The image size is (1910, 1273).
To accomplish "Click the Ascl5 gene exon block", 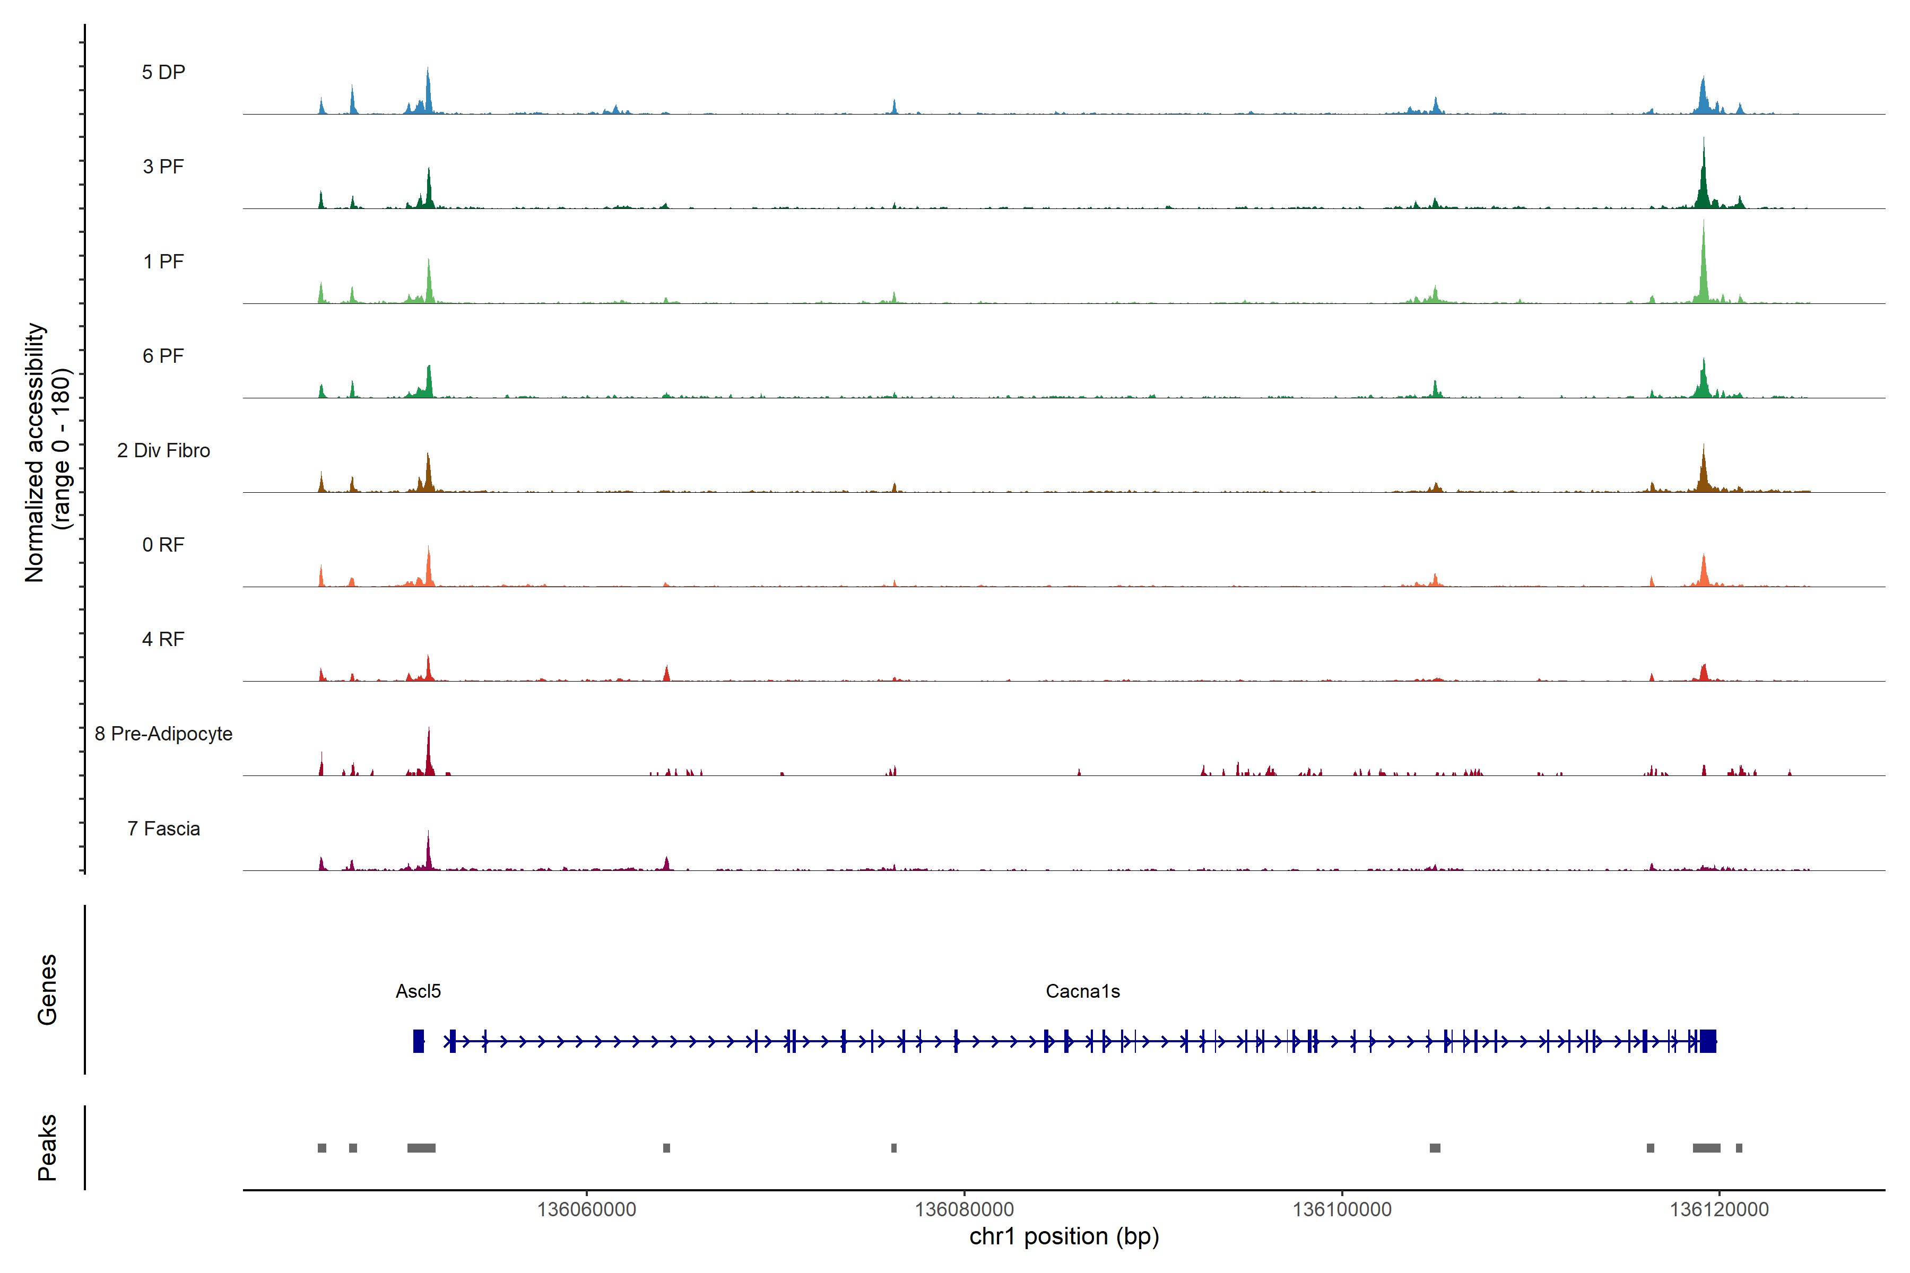I will click(x=418, y=1041).
